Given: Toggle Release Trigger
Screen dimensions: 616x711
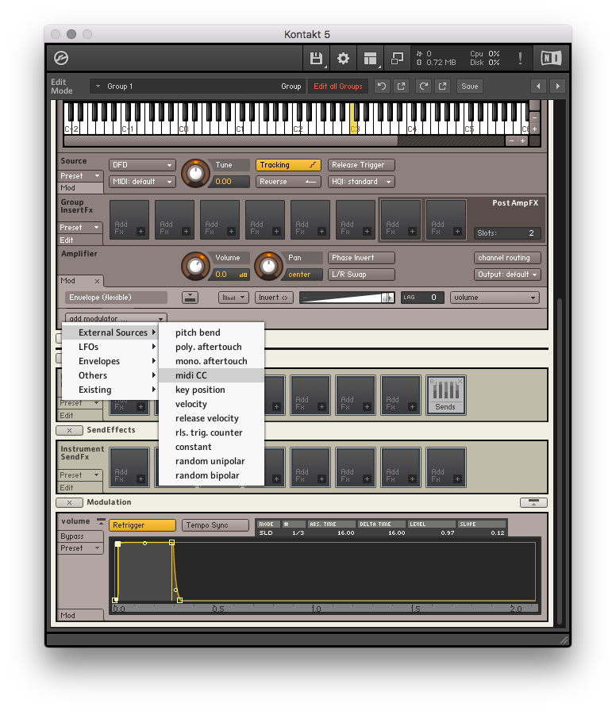Looking at the screenshot, I should coord(361,165).
